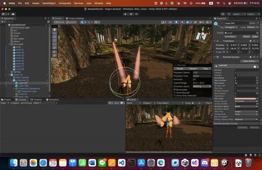Viewport: 262px width, 170px height.
Task: Open the Layers dropdown in top toolbar
Action: click(x=239, y=14)
